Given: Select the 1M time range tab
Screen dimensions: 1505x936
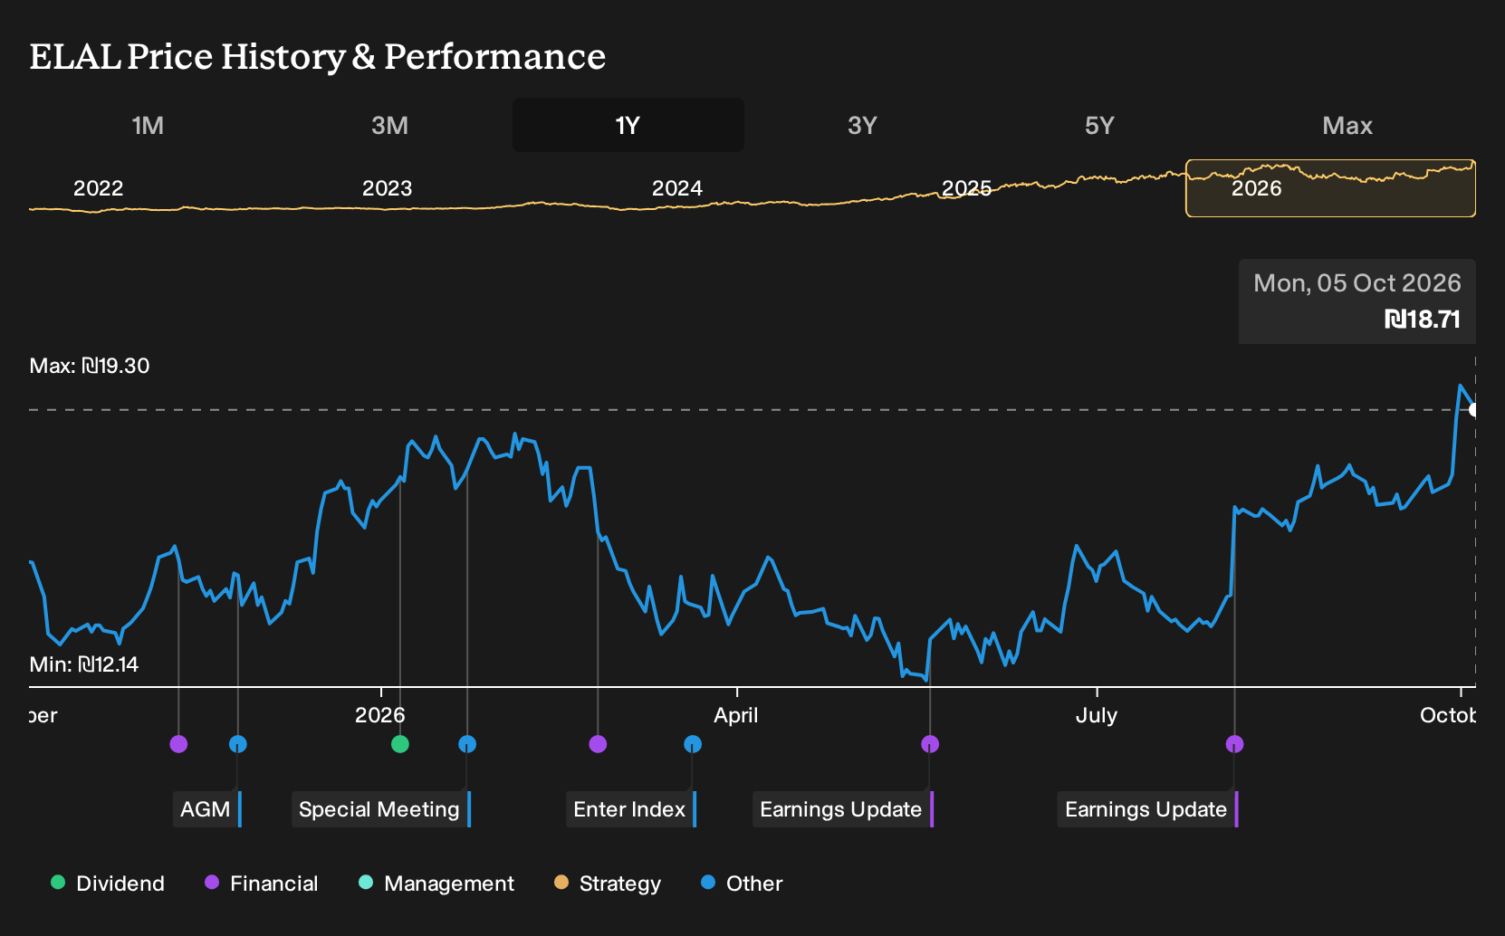Looking at the screenshot, I should pyautogui.click(x=148, y=125).
